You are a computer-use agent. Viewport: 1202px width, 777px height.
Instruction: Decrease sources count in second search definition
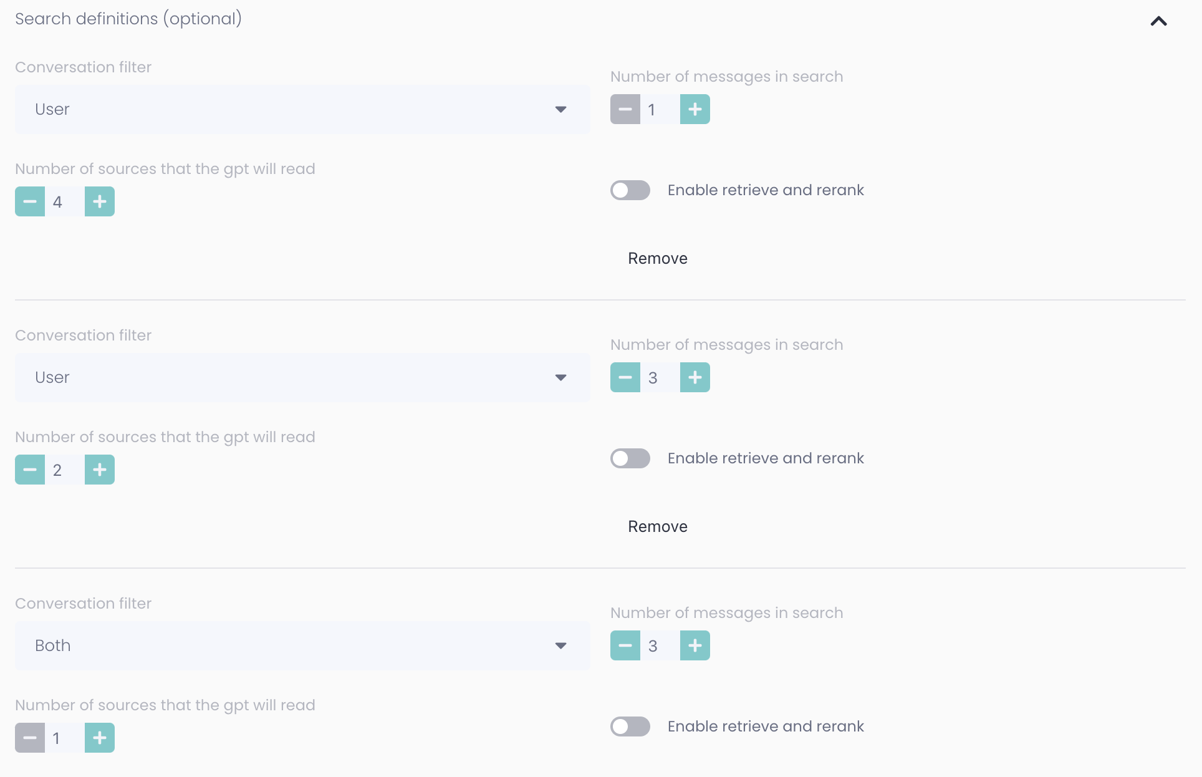click(30, 470)
